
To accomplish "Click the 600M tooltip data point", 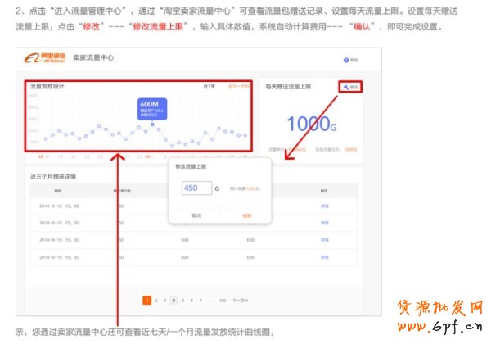I will pos(151,123).
